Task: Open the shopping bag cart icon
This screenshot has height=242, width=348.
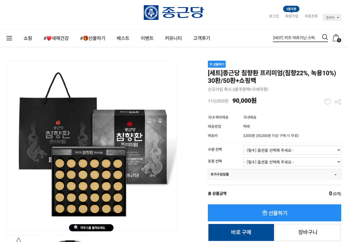Action: (336, 38)
